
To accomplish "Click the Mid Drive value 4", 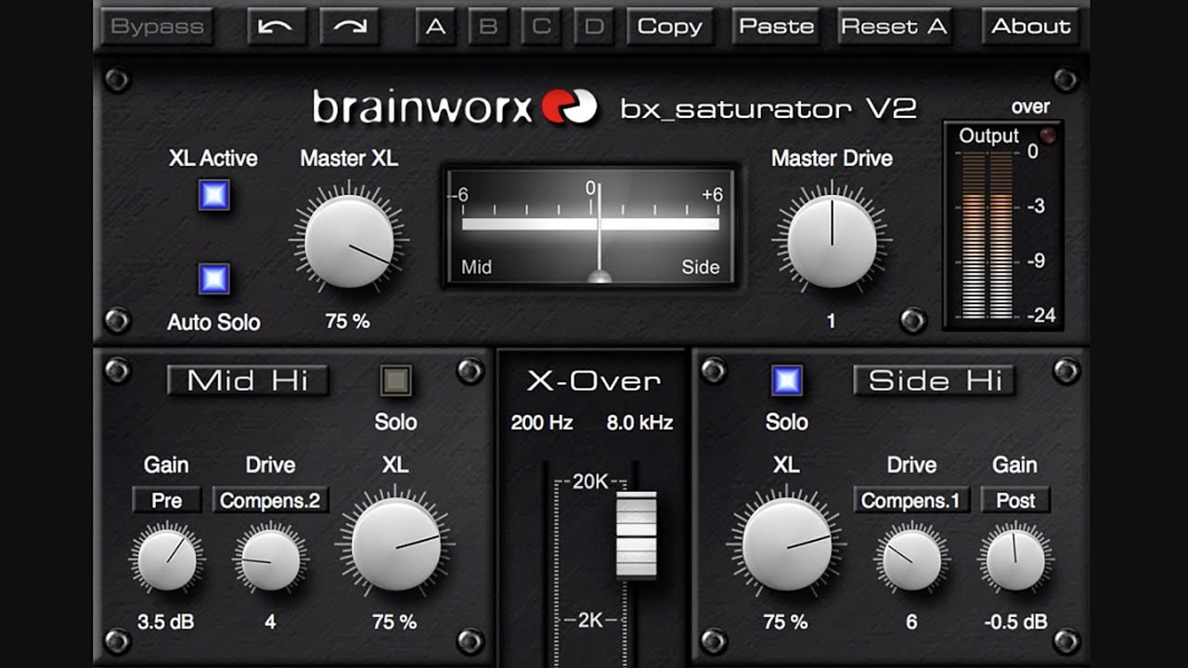I will coord(270,623).
